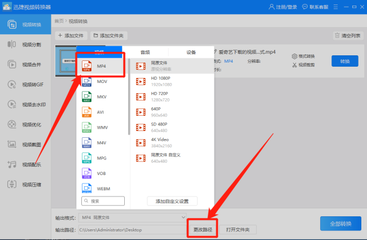Click the video file thumbnail
The height and width of the screenshot is (240, 367).
(65, 61)
